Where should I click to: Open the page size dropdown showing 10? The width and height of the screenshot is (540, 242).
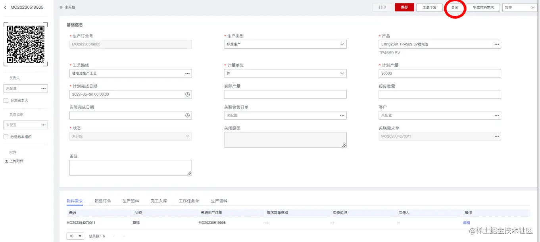point(75,236)
